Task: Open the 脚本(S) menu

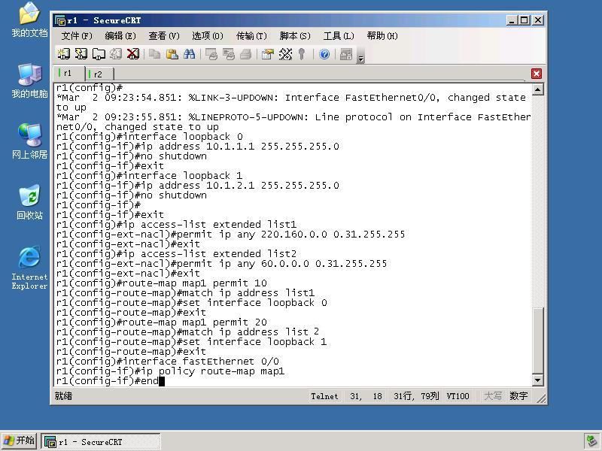Action: [295, 36]
